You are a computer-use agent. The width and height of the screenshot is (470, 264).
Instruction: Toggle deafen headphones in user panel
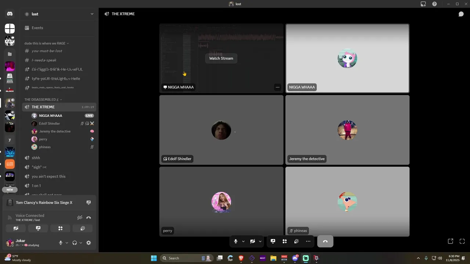[75, 243]
